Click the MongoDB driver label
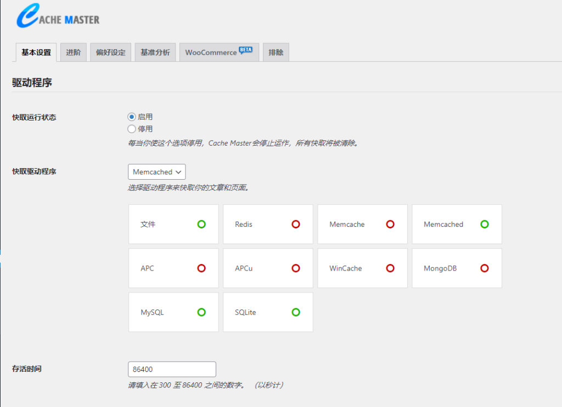 tap(440, 268)
